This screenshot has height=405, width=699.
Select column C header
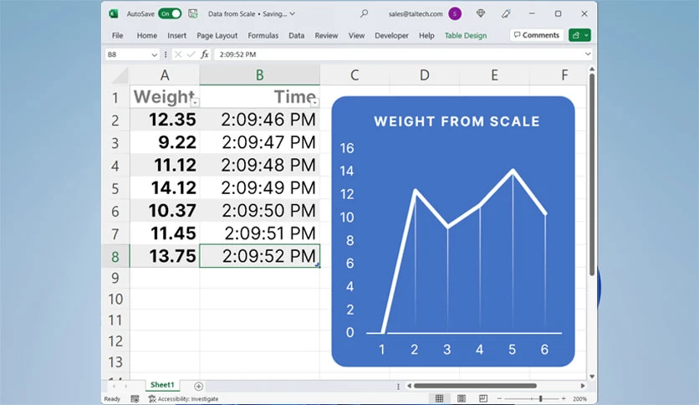point(355,75)
